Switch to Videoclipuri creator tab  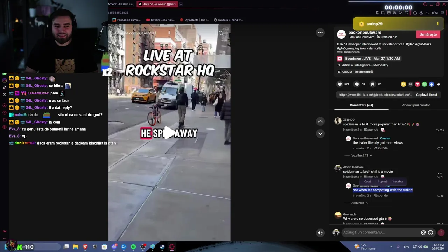click(x=416, y=105)
